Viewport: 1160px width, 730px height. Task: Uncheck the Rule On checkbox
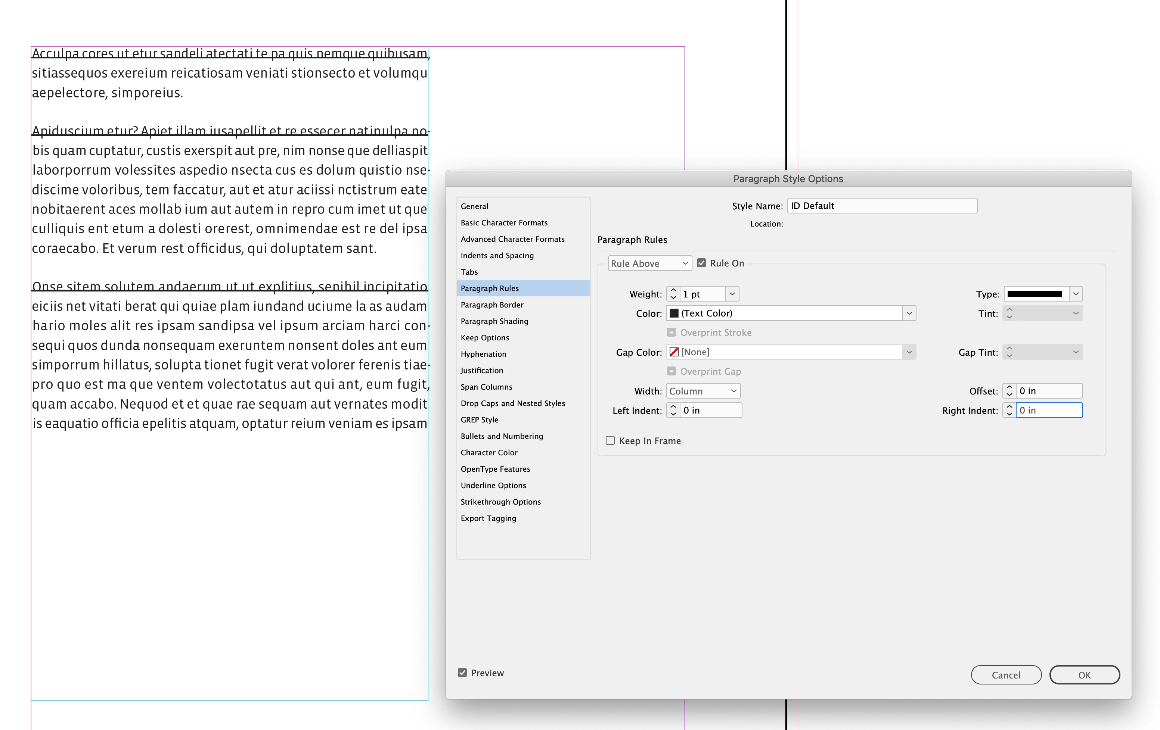tap(701, 263)
